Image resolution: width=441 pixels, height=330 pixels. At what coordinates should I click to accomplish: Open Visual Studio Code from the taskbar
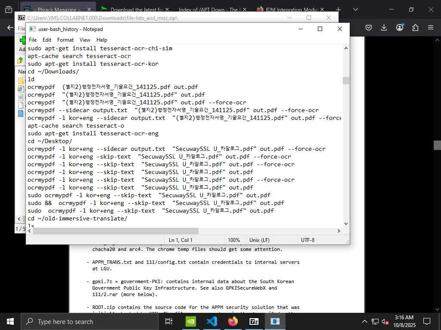pos(211,321)
